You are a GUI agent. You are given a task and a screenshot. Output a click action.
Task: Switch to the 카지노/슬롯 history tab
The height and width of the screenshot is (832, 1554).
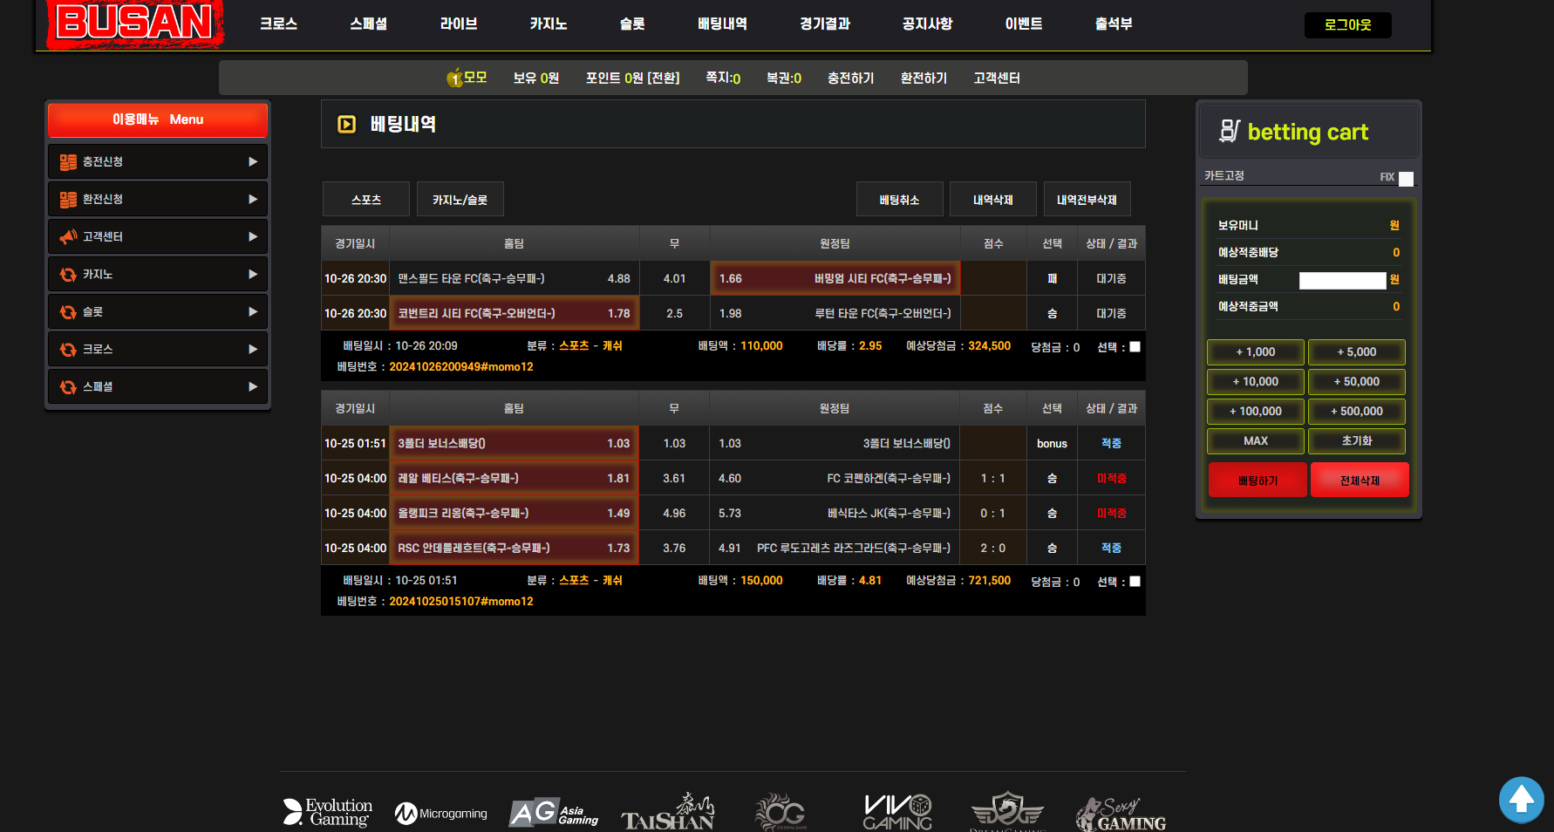[x=460, y=200]
